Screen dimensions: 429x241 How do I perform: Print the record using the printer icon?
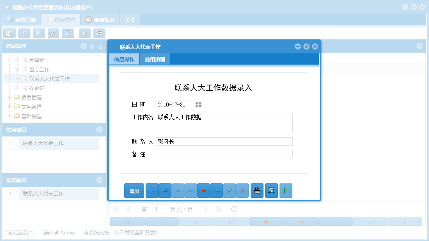257,190
